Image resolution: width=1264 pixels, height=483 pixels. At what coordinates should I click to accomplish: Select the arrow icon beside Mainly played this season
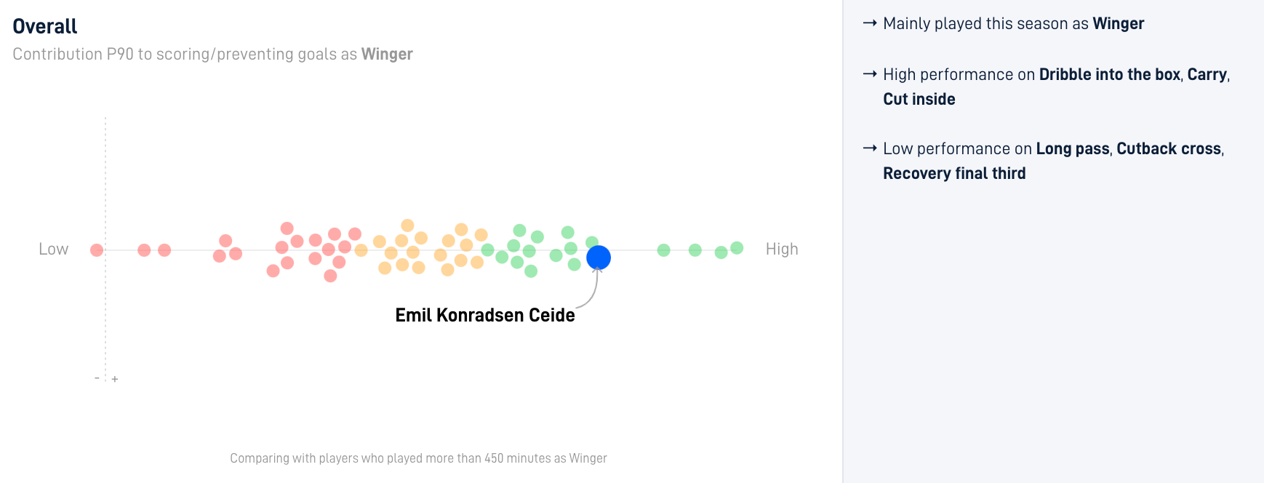[870, 23]
